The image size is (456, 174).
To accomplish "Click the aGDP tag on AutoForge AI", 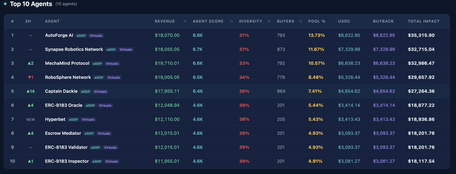I will [81, 36].
